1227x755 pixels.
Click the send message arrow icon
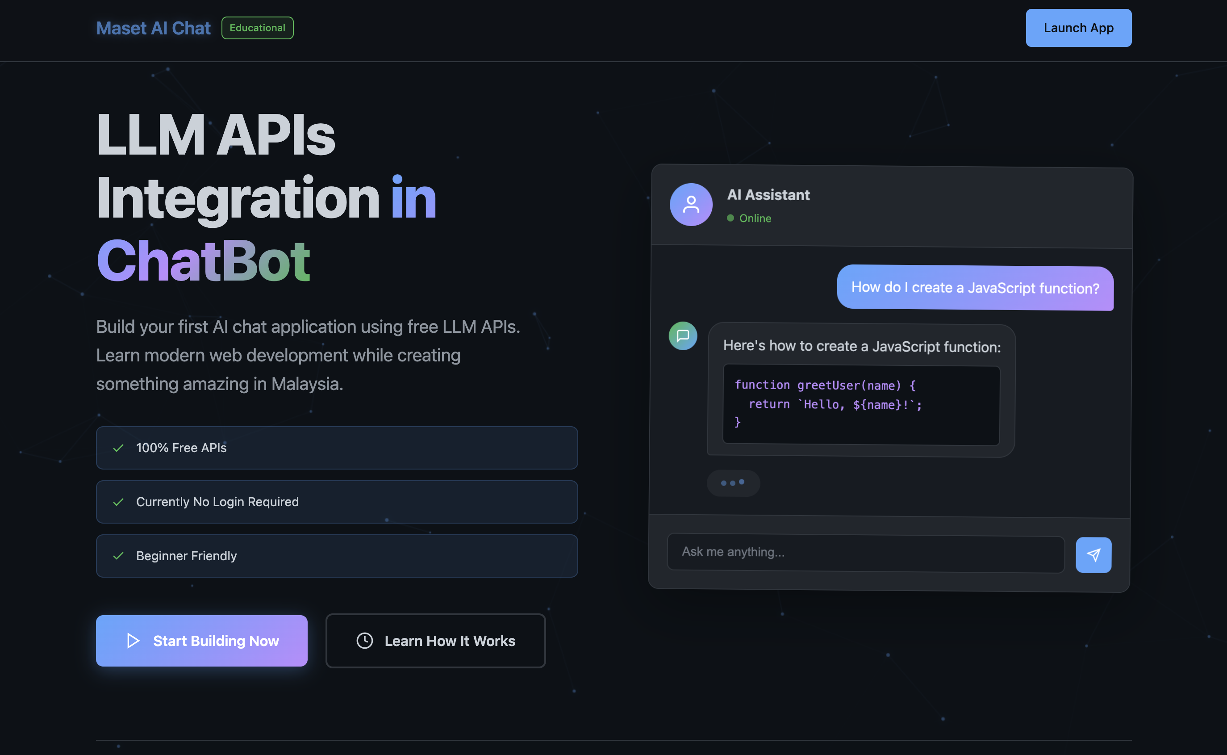(1093, 554)
